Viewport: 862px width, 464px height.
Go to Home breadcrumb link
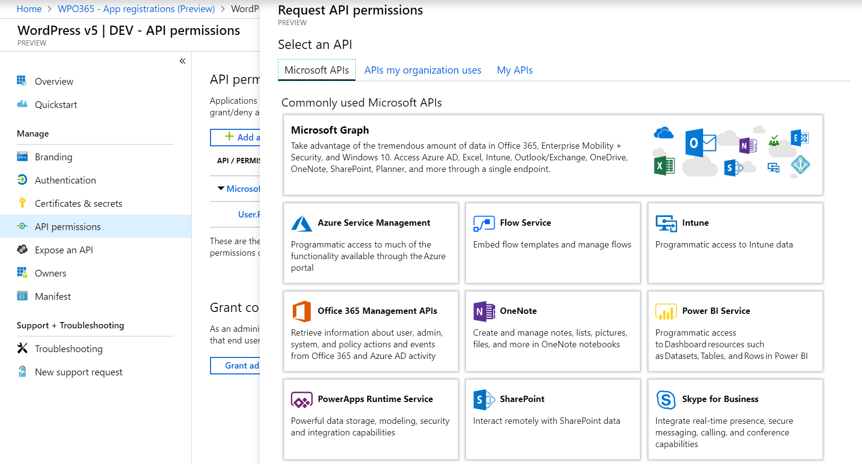click(29, 9)
